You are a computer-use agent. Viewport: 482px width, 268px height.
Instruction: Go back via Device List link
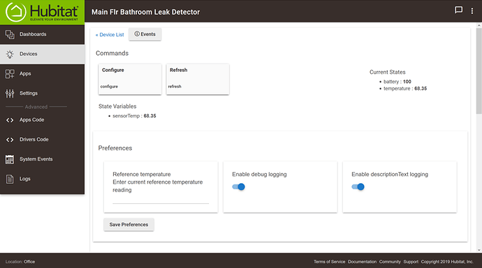coord(110,35)
